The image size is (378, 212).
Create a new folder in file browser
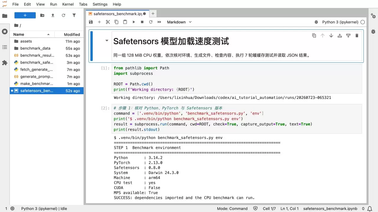pyautogui.click(x=42, y=15)
